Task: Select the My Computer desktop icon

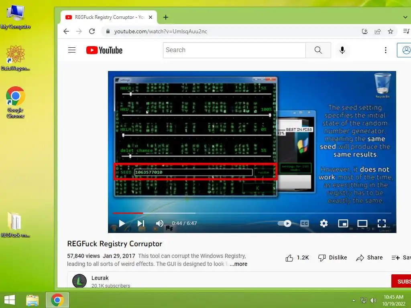Action: click(16, 17)
